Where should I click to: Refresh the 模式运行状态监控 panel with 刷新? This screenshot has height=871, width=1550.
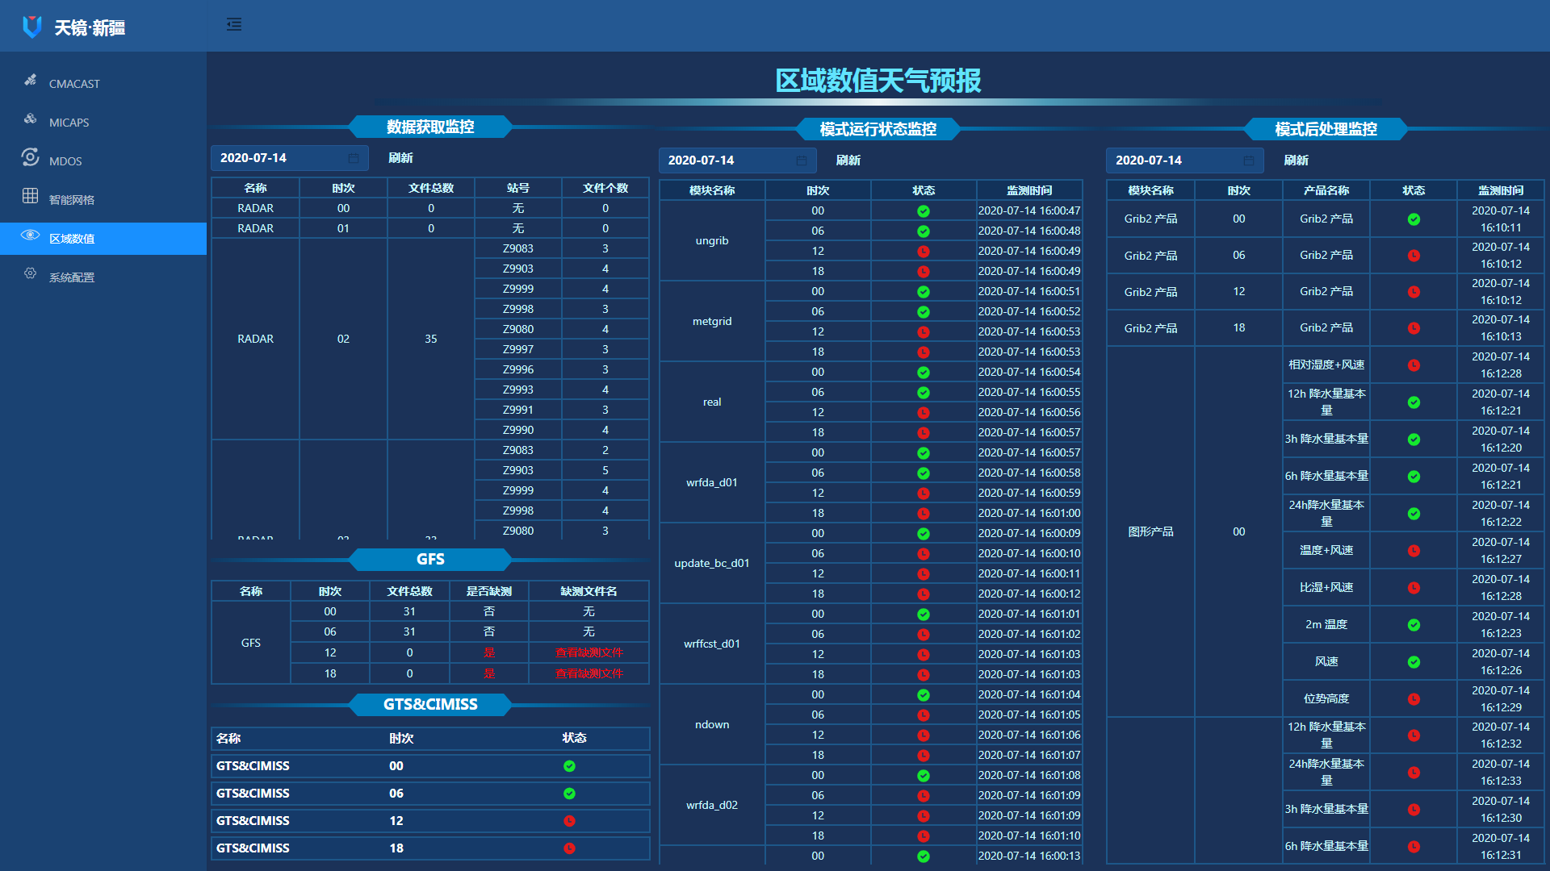pos(848,160)
